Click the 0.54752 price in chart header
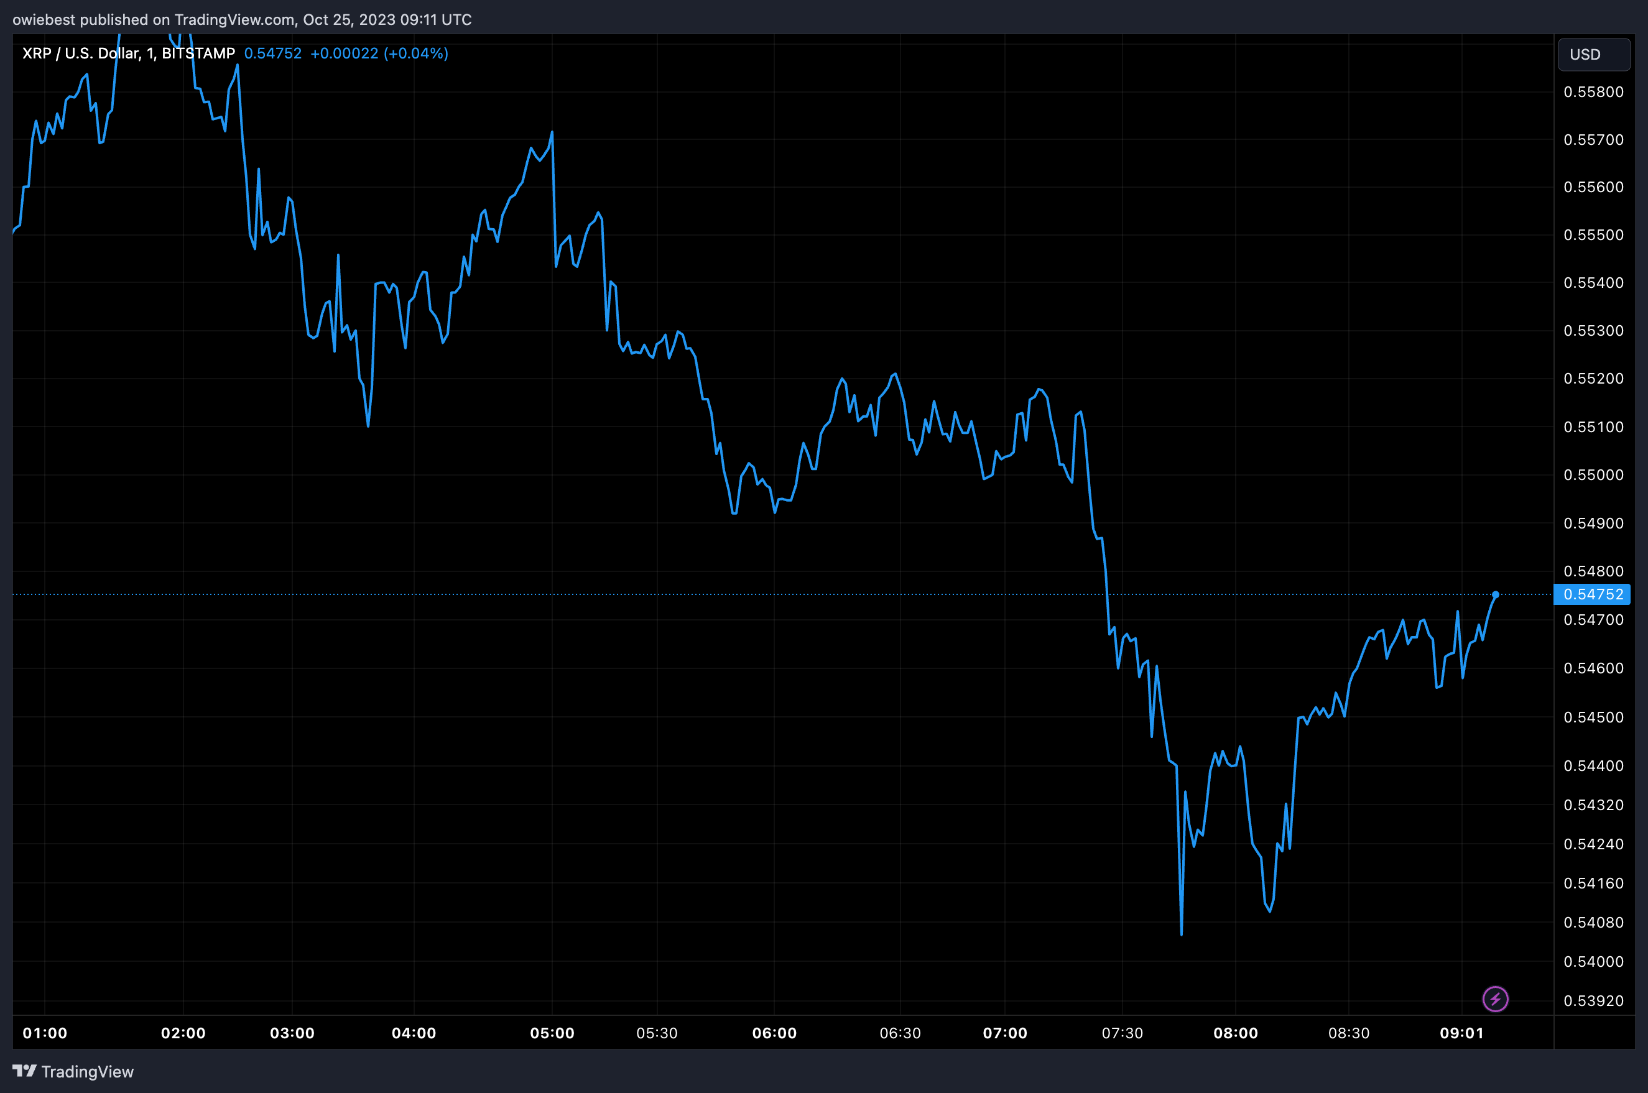This screenshot has height=1093, width=1648. (x=272, y=53)
